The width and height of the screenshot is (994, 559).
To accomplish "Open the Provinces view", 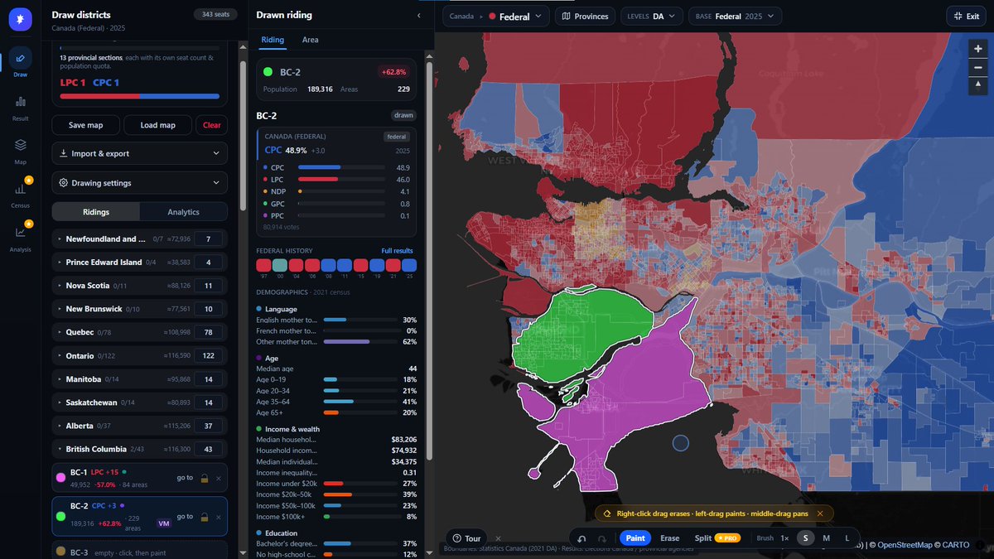I will 586,16.
